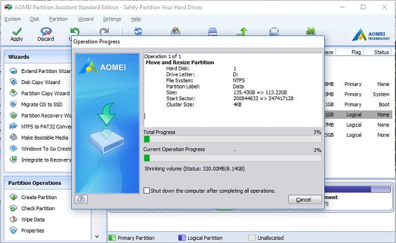Click the partition usage bar on disk map
The width and height of the screenshot is (396, 243).
[x=358, y=189]
